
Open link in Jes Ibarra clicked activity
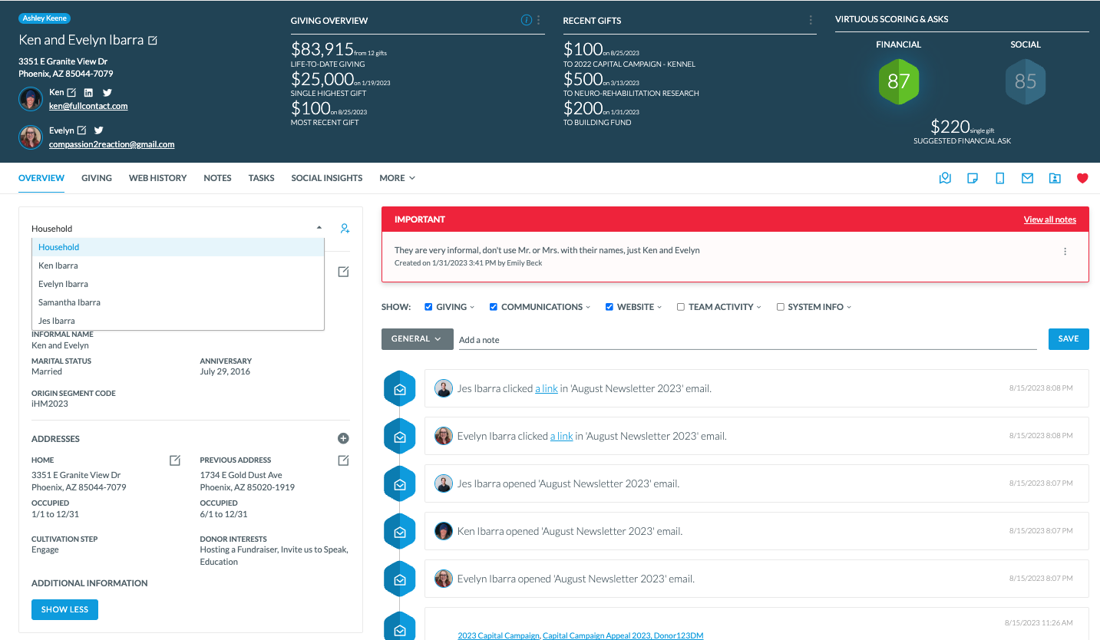pos(547,388)
